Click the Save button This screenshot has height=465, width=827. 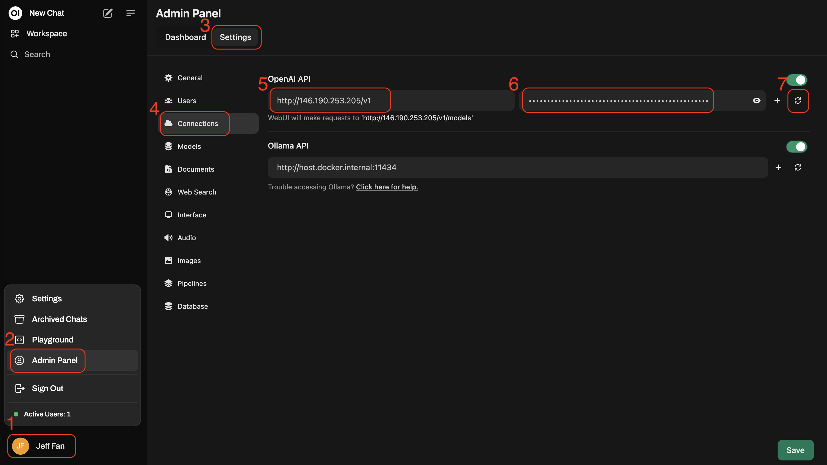pos(795,450)
